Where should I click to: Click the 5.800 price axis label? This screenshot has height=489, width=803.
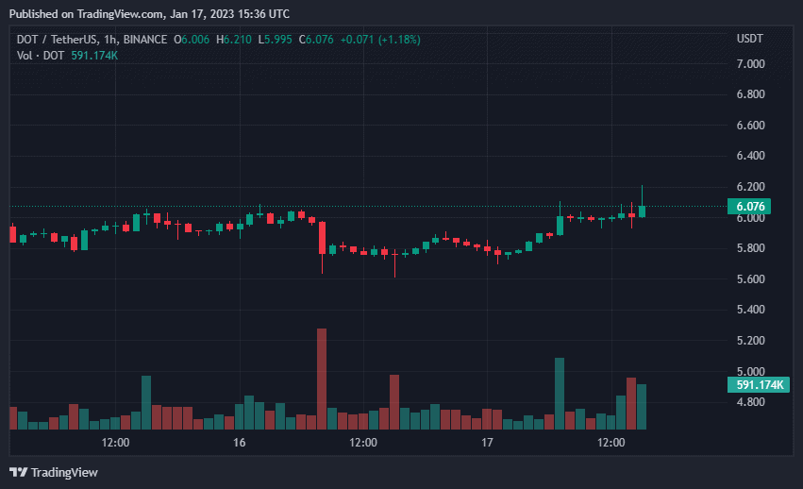coord(750,248)
